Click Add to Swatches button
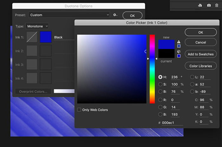This screenshot has width=222, height=147. coord(200,54)
